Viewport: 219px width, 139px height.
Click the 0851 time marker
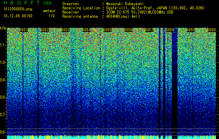coord(24,30)
